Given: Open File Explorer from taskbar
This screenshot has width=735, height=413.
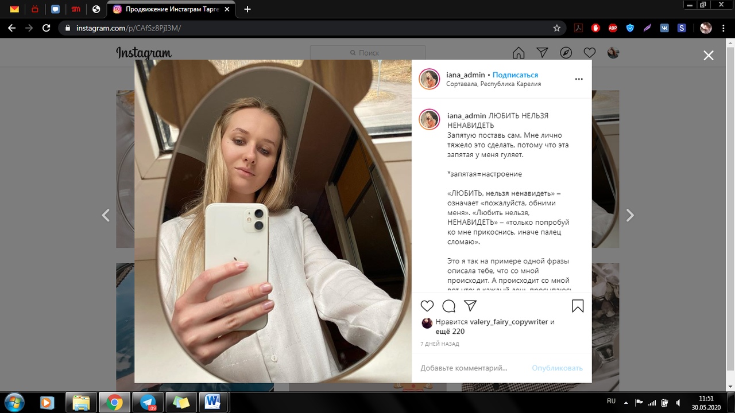Looking at the screenshot, I should coord(81,403).
